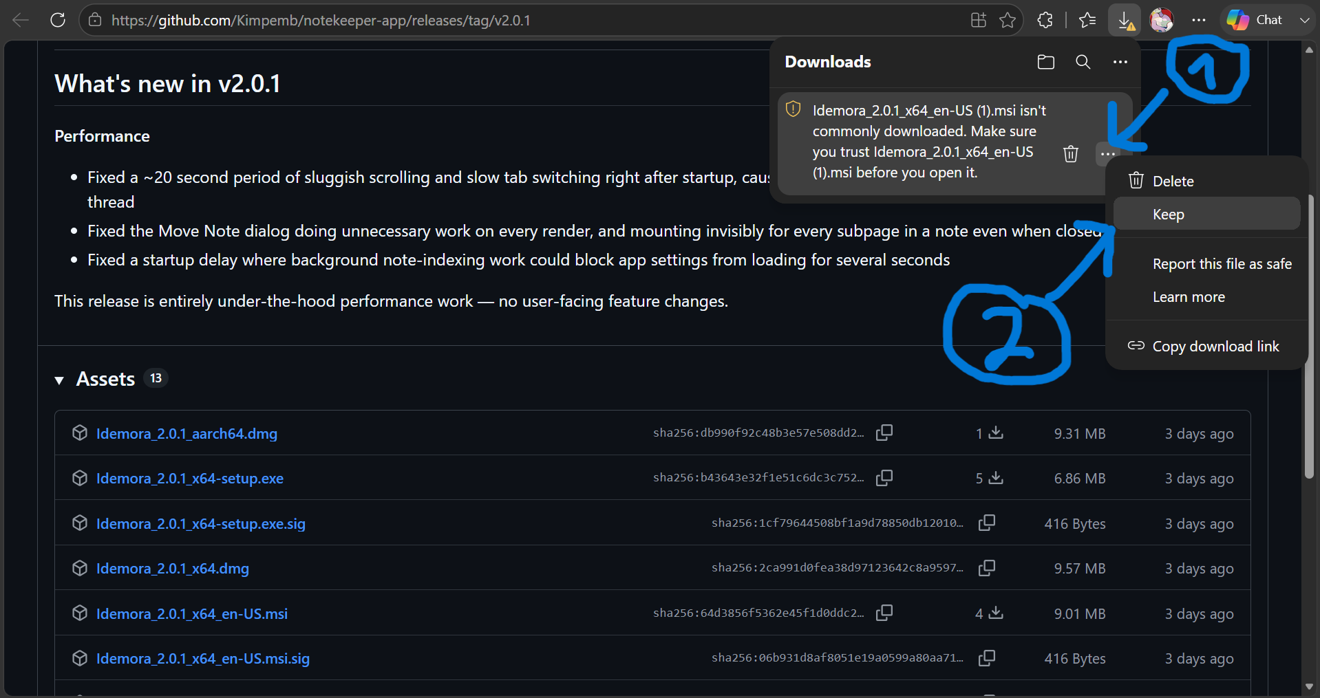The height and width of the screenshot is (698, 1320).
Task: Click the page scrollbar down arrow
Action: (x=1309, y=686)
